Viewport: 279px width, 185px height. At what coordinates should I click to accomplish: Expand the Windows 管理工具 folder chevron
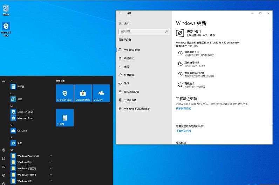(51, 169)
